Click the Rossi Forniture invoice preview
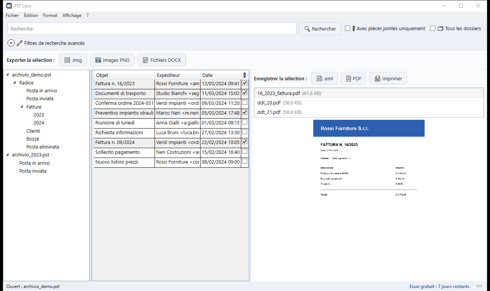 (369, 158)
